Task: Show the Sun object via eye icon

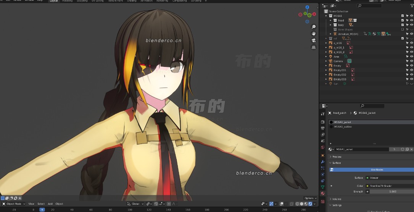Action: (412, 84)
